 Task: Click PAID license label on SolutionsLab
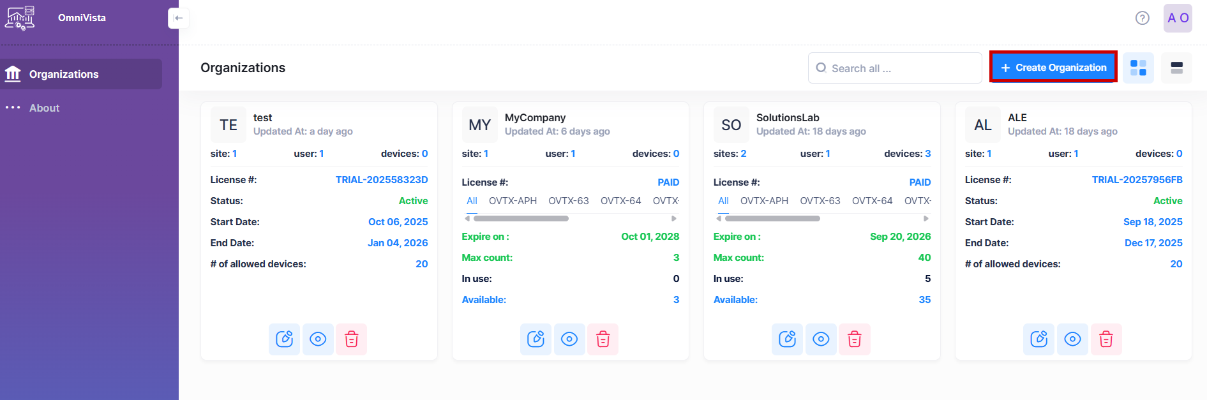coord(920,182)
